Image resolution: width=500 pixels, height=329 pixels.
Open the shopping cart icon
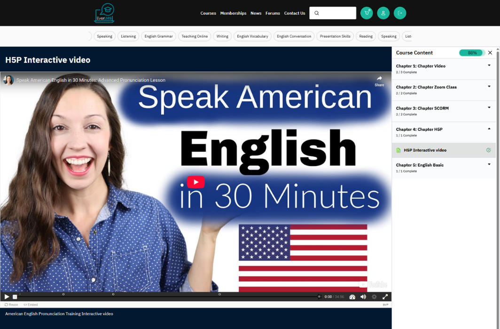367,13
